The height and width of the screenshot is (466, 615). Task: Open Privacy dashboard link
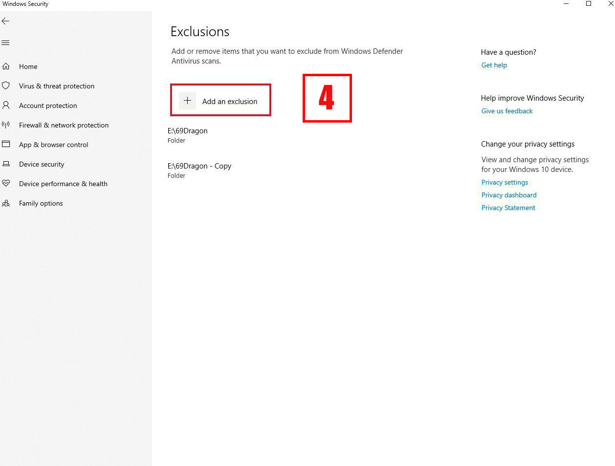click(509, 195)
